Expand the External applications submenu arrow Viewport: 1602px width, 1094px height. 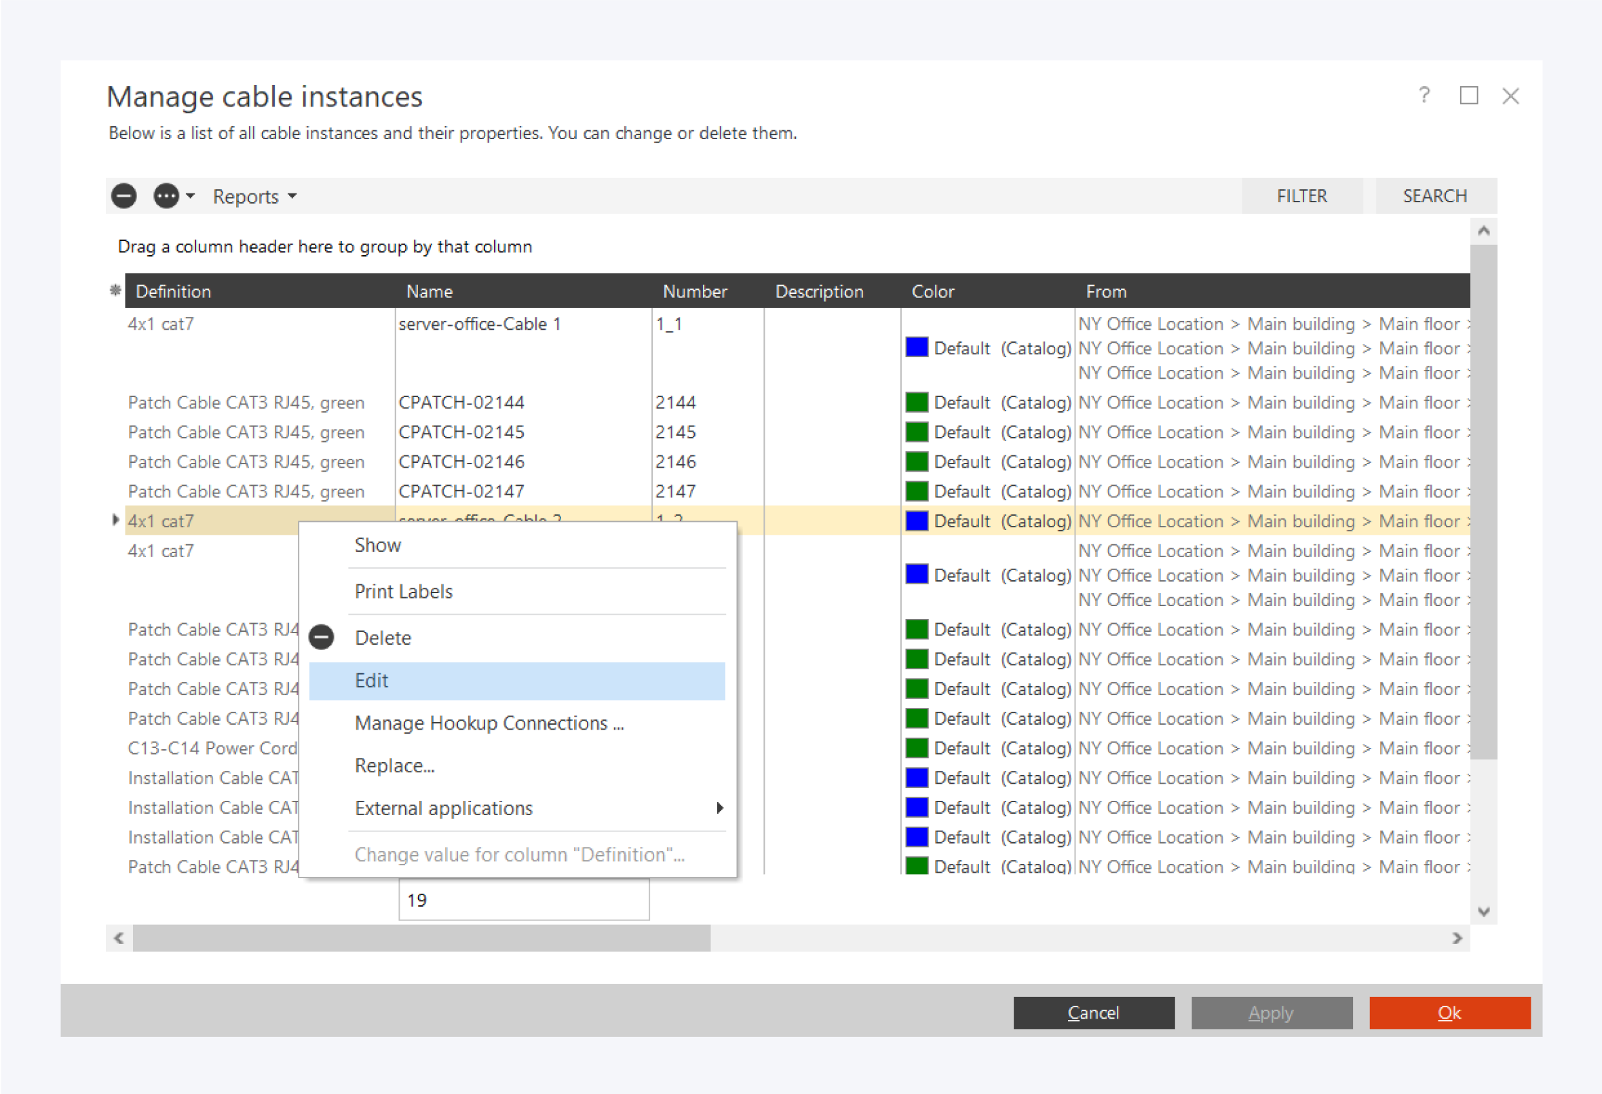coord(720,808)
